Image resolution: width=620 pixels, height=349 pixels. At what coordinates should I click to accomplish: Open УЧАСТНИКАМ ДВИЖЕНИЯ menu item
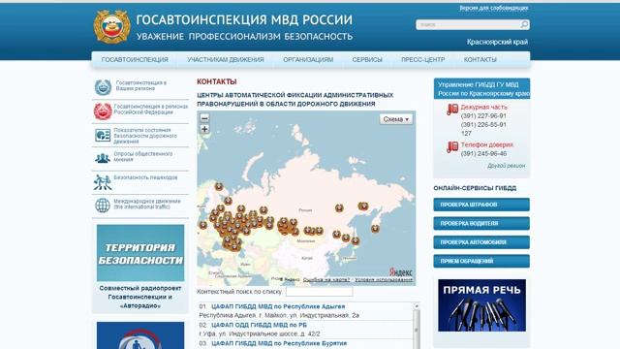click(x=226, y=60)
